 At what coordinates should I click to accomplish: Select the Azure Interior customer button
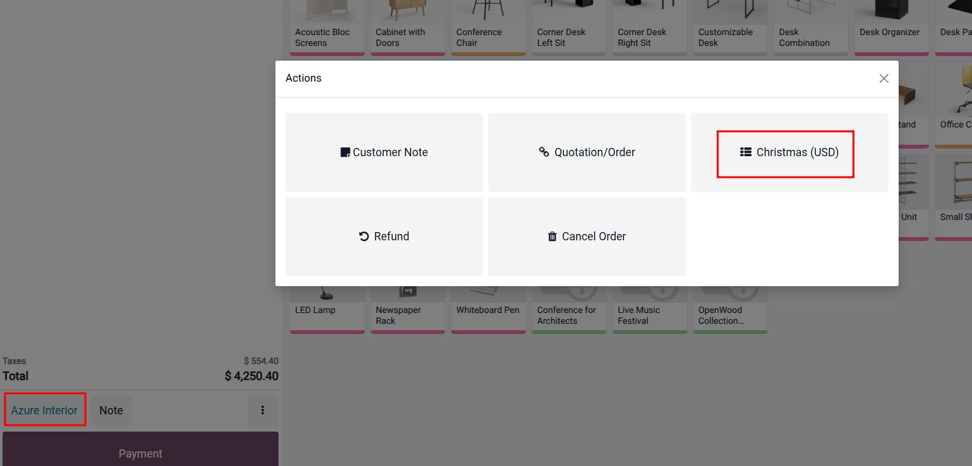pos(45,411)
